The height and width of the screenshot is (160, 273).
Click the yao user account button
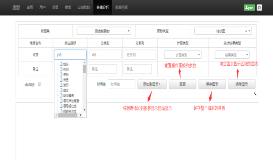click(249, 8)
